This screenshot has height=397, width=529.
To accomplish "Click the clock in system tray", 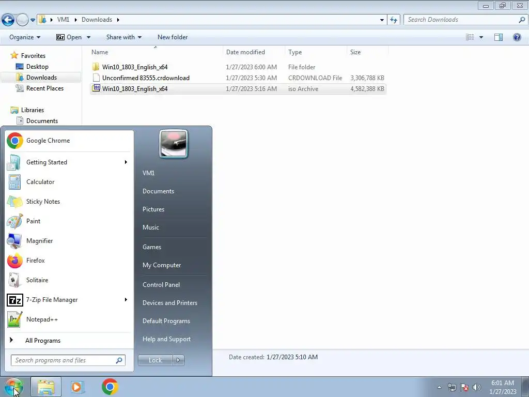I will 503,387.
